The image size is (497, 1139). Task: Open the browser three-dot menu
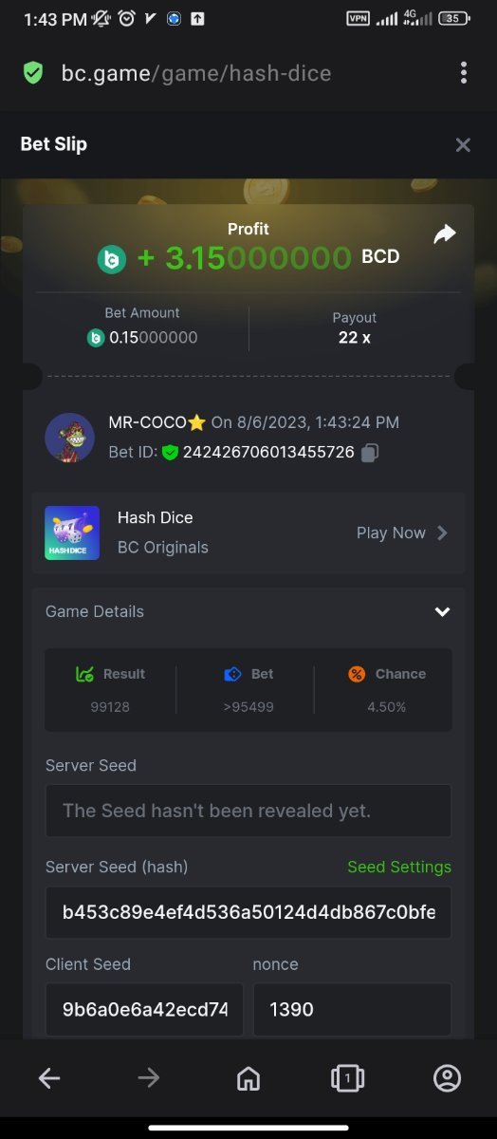464,73
